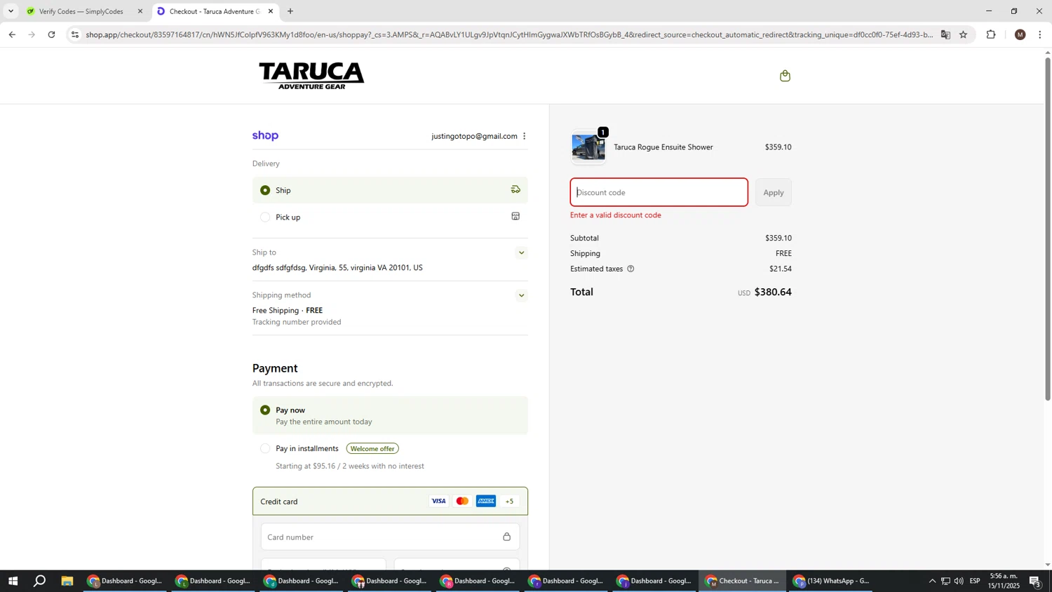Click the Taruca Adventure Gear logo
Viewport: 1052px width, 592px height.
[311, 76]
